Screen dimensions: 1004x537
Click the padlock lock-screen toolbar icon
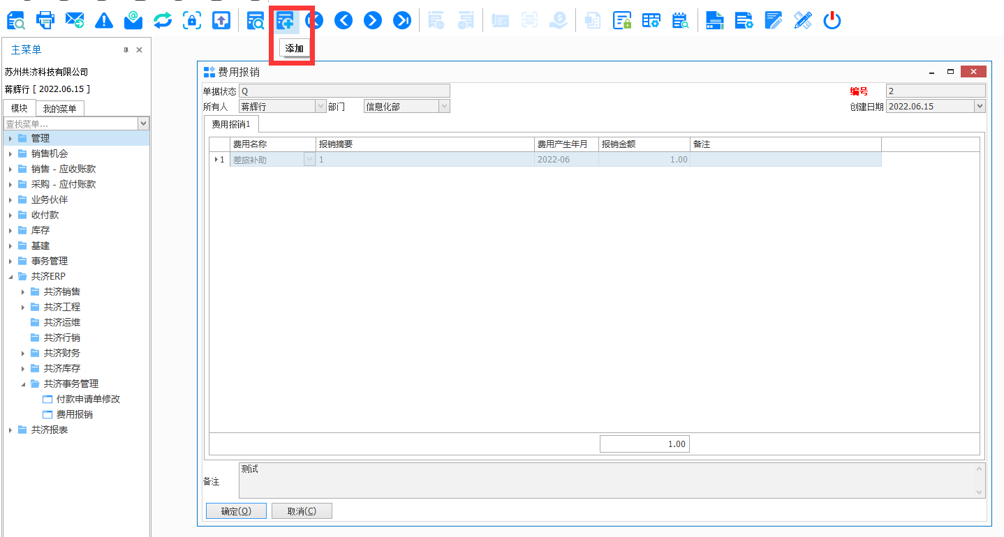click(x=191, y=20)
